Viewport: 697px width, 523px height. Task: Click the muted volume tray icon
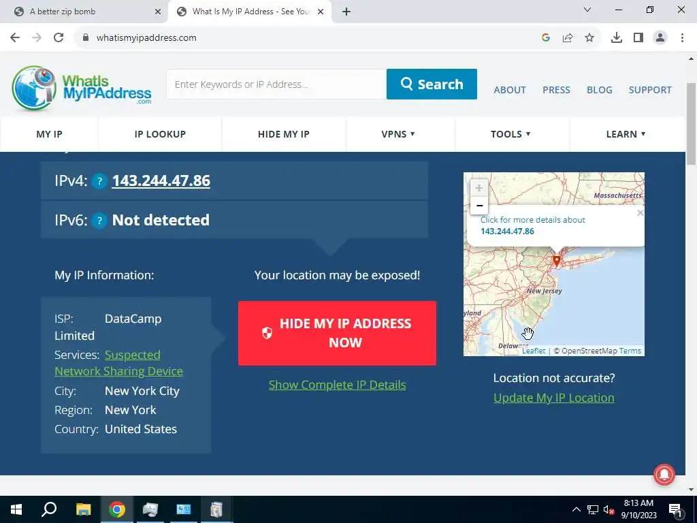pos(609,509)
